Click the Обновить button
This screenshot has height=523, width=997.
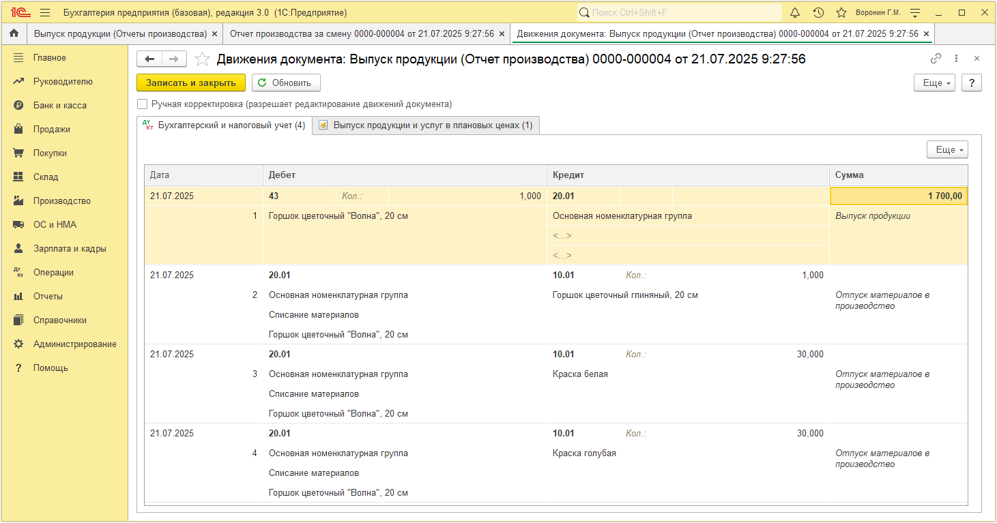[286, 83]
